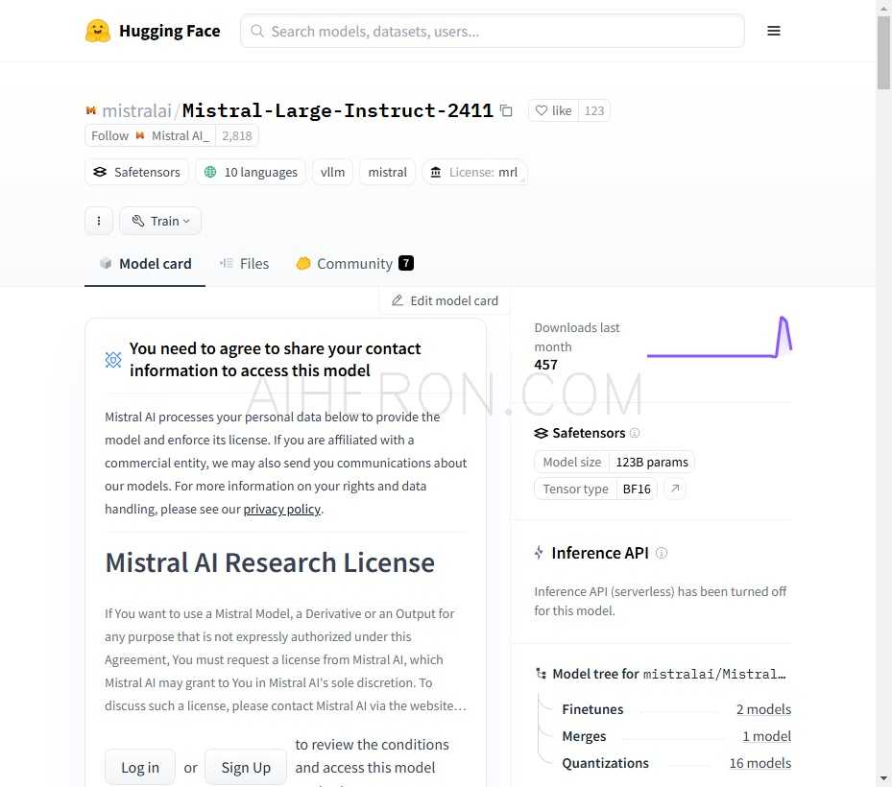Open the privacy policy link

pyautogui.click(x=281, y=509)
